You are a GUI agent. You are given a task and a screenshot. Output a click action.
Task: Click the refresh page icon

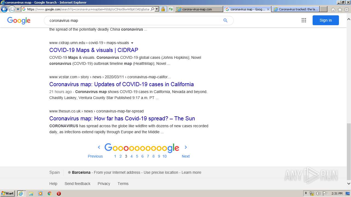click(x=171, y=9)
